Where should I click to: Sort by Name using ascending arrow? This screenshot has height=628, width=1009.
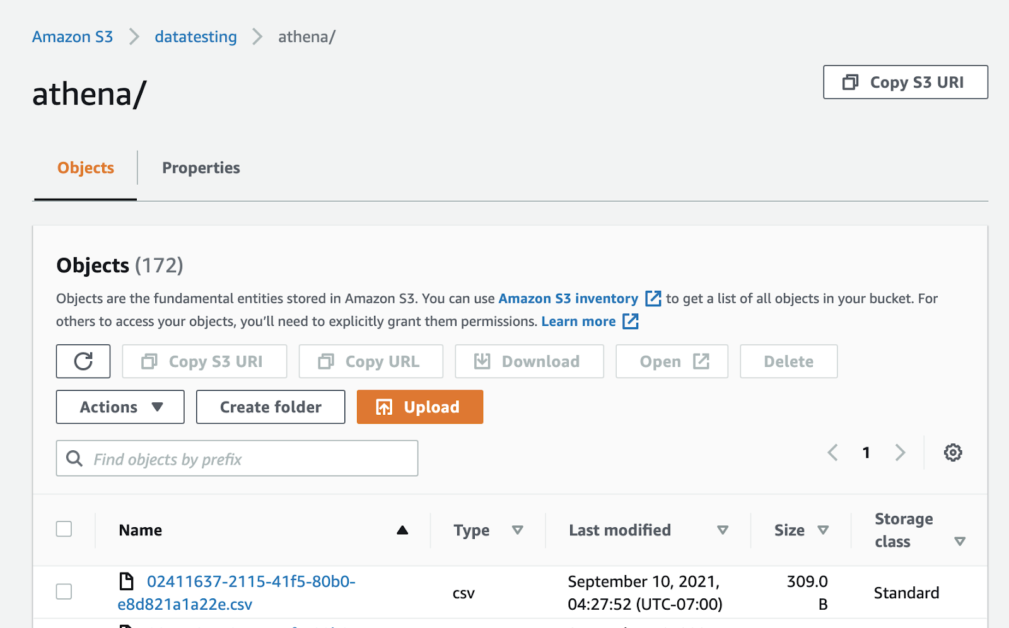coord(402,530)
